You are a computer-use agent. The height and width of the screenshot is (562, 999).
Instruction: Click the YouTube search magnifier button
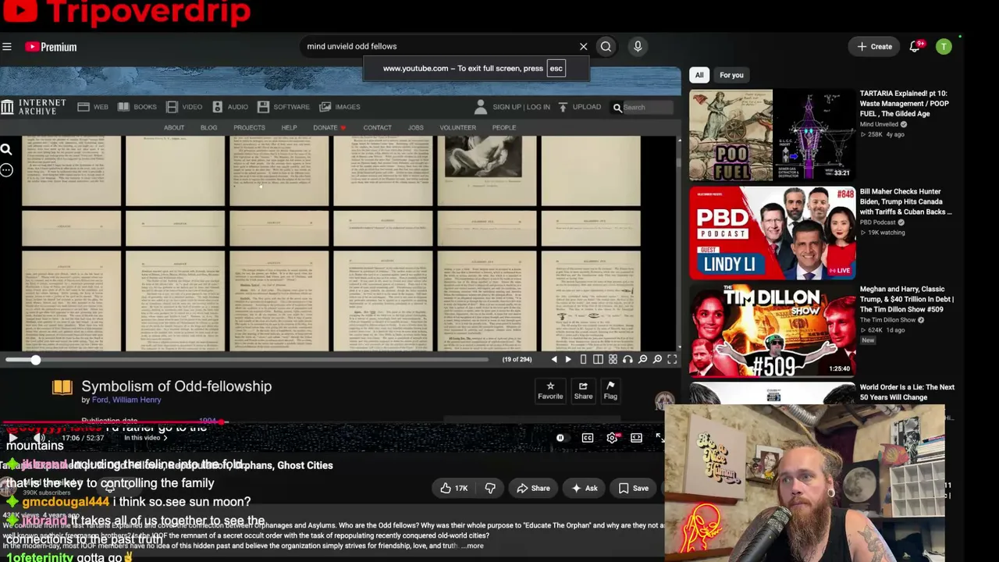click(x=606, y=46)
